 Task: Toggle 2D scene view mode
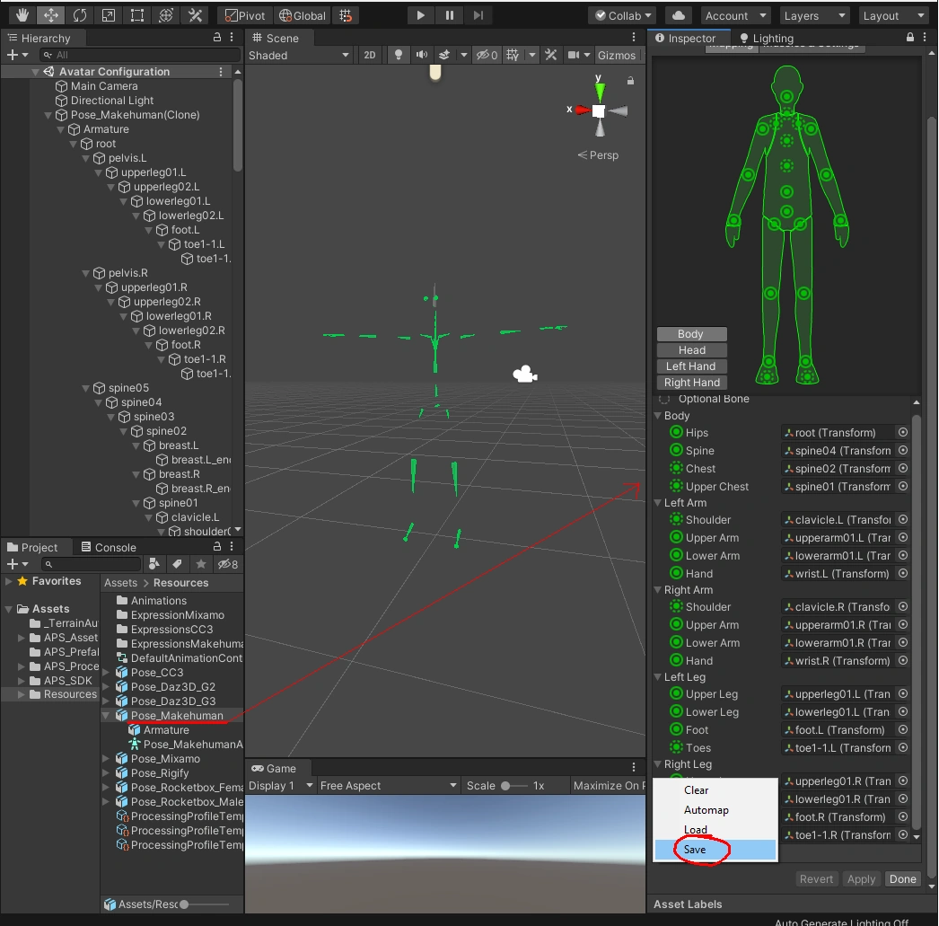[369, 56]
